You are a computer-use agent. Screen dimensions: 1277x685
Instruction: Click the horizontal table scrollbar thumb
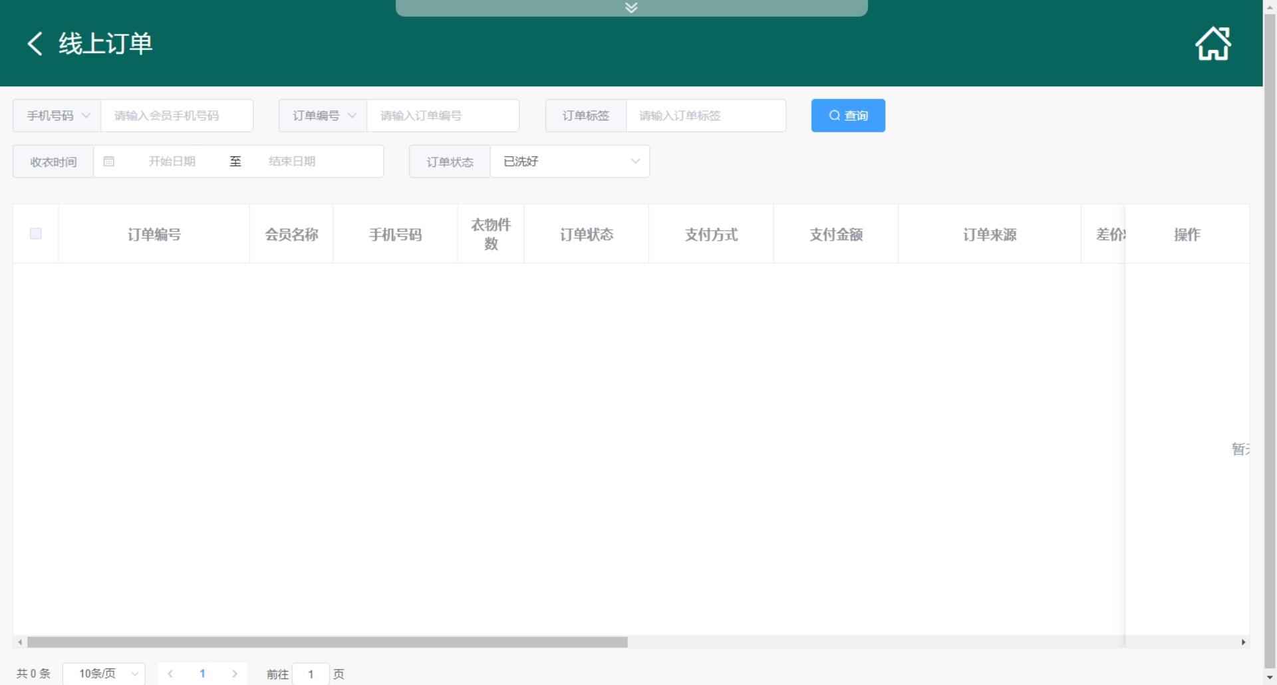327,642
